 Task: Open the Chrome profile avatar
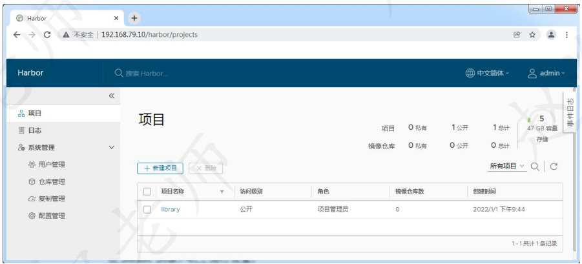tap(551, 34)
